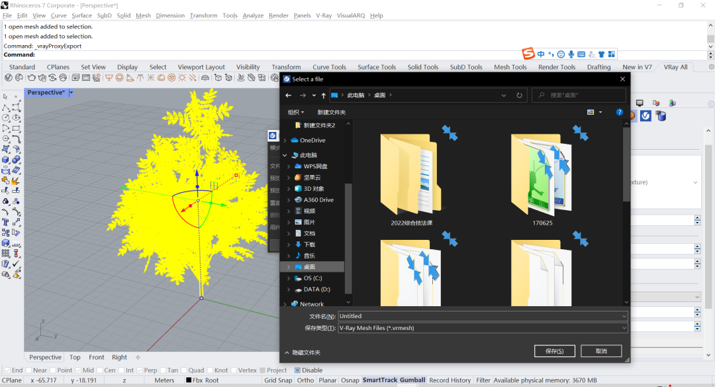715x387 pixels.
Task: Click the Sogou input method logo
Action: 528,54
